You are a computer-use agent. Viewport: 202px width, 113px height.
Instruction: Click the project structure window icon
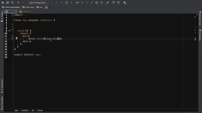point(114,3)
